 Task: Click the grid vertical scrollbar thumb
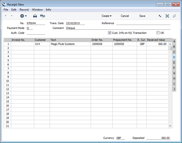tap(170, 48)
